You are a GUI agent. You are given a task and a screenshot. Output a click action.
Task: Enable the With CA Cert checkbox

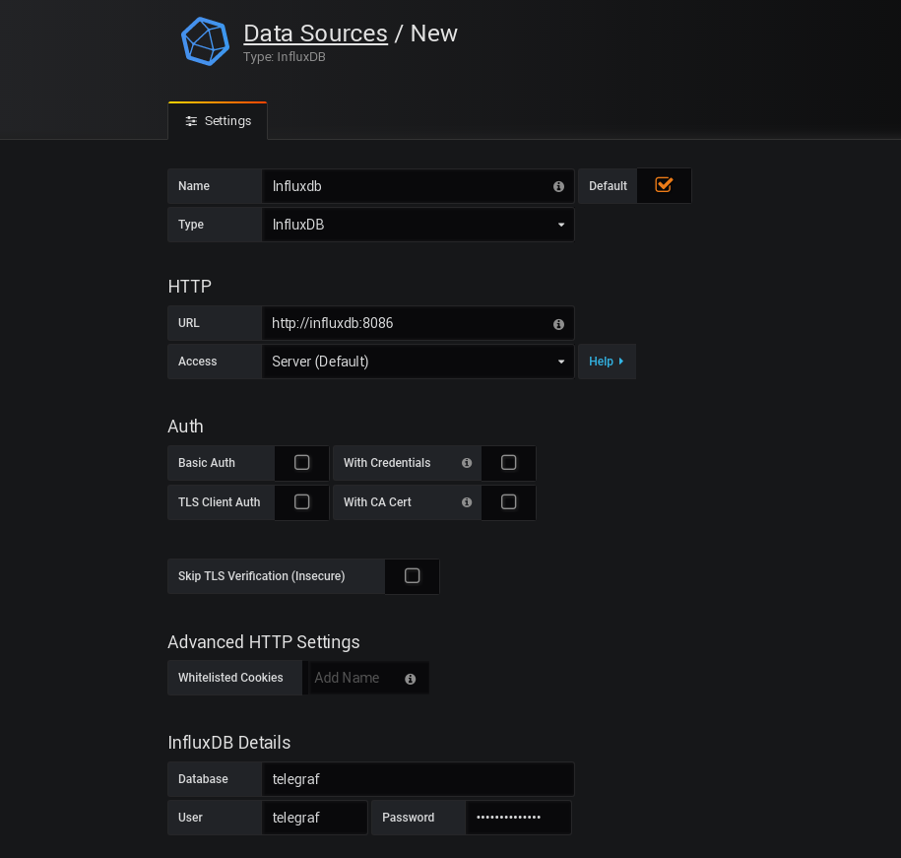[508, 502]
